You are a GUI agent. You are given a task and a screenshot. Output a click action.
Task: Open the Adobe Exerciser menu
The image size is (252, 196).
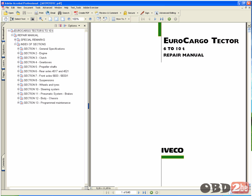point(91,8)
